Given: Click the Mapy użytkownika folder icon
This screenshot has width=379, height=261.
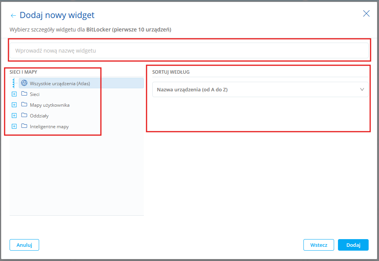Looking at the screenshot, I should coord(24,105).
